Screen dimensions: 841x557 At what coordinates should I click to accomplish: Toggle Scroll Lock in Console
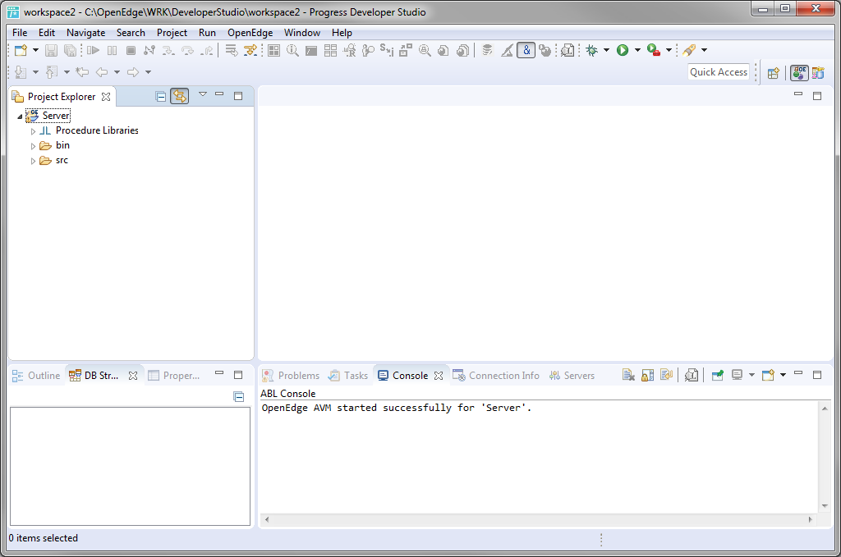[x=647, y=376]
